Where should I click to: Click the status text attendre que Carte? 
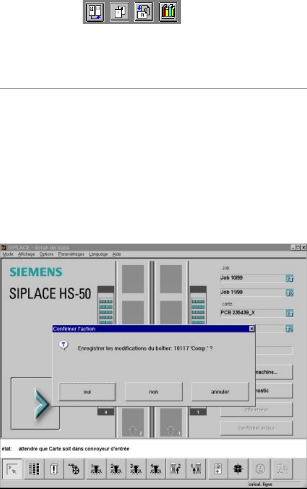click(74, 449)
